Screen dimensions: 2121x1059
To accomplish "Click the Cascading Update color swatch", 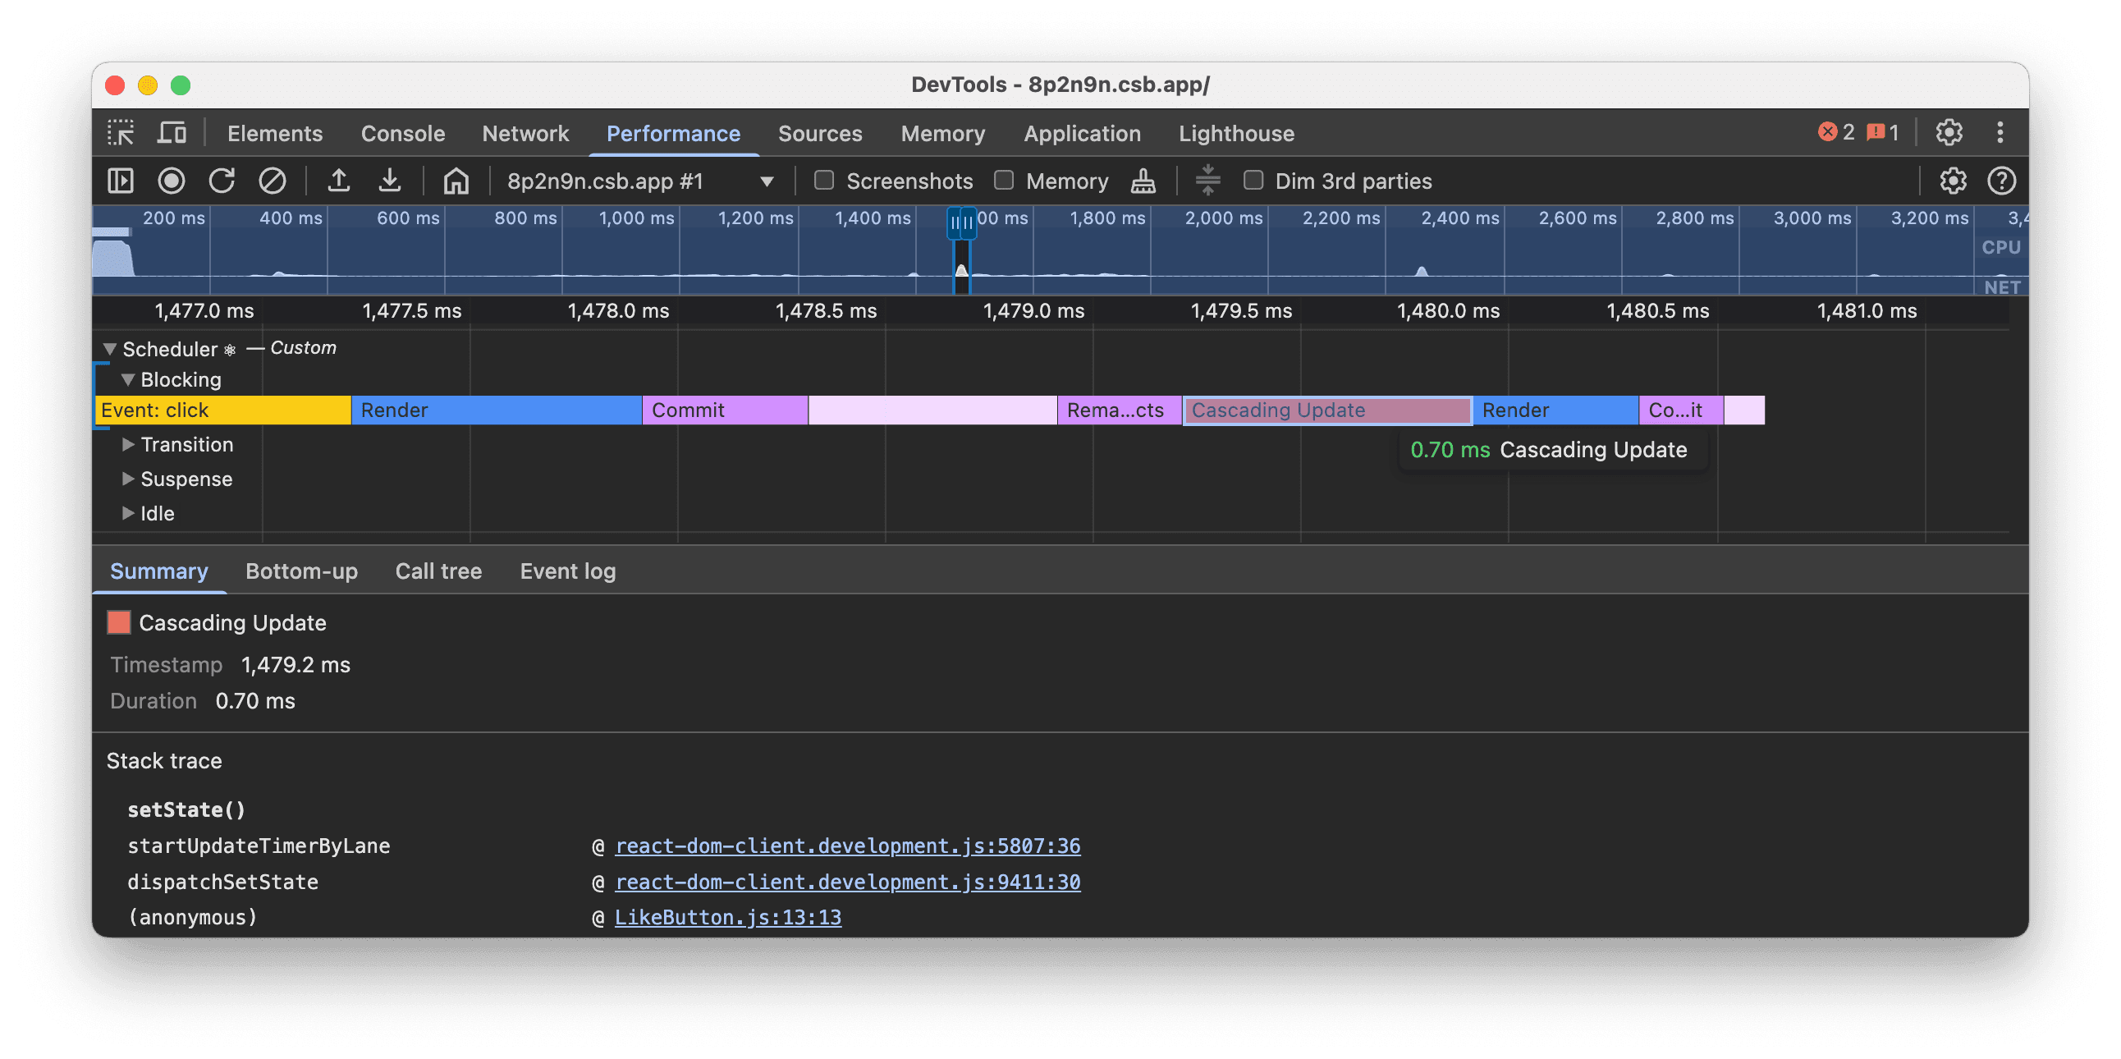I will coord(118,622).
